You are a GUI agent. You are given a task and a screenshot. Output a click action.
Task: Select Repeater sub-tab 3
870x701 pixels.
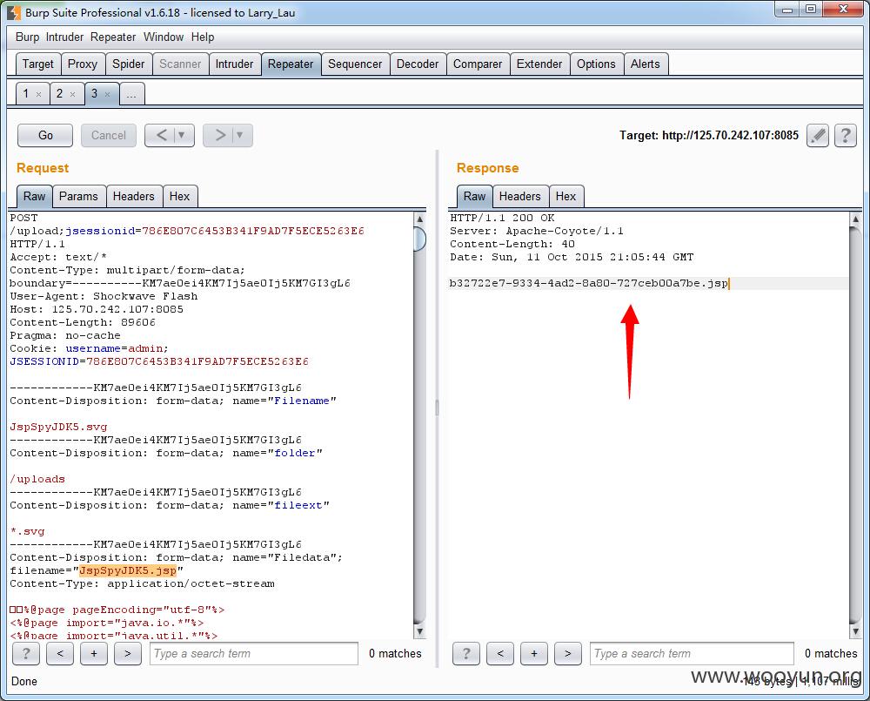pyautogui.click(x=94, y=93)
